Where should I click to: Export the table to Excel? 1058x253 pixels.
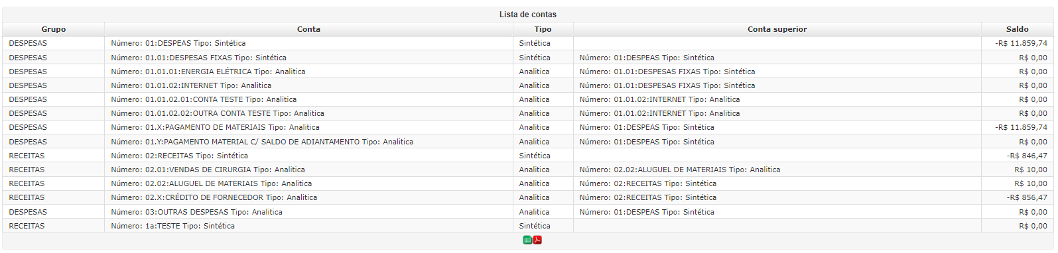tap(527, 240)
